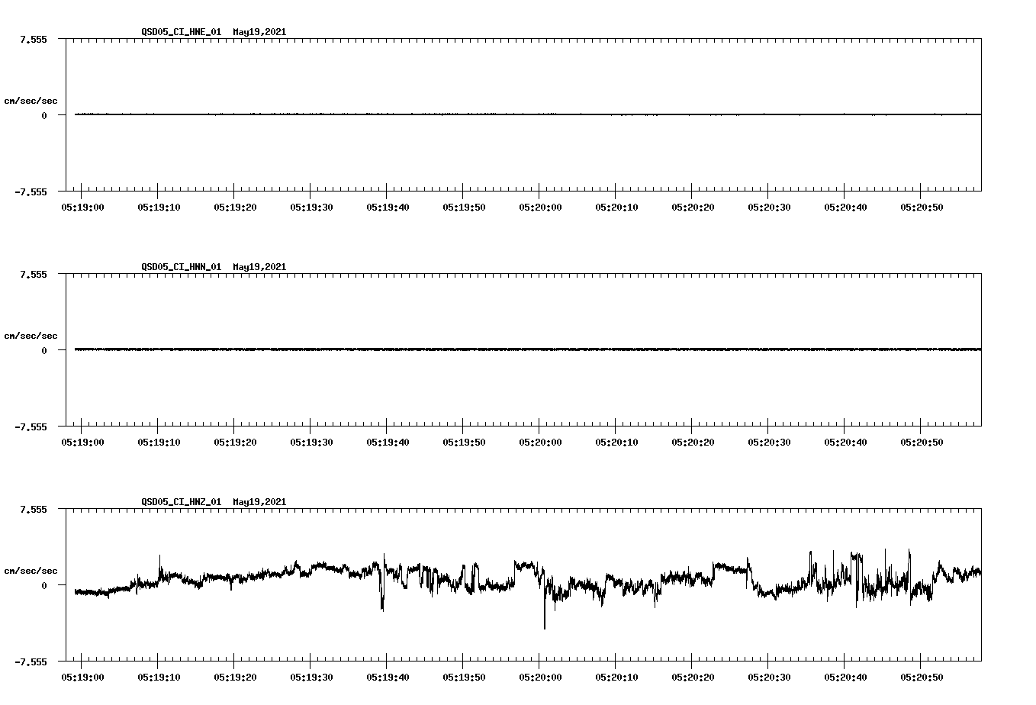Click the flat HNN waveform trace
This screenshot has width=1036, height=705.
coord(458,350)
